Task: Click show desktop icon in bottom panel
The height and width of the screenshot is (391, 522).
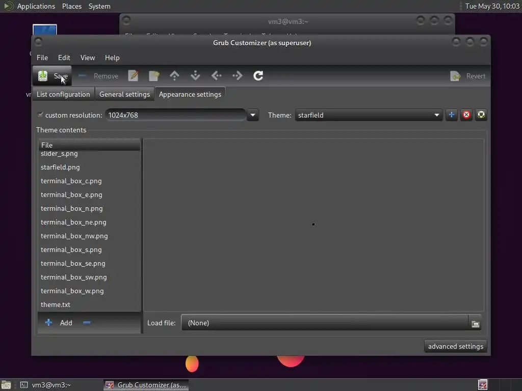Action: pos(6,385)
